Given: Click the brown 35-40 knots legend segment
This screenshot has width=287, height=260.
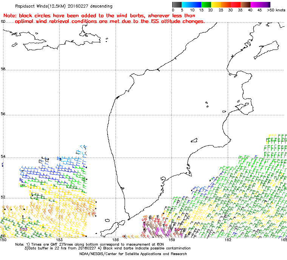Looking at the screenshot, I should (x=245, y=5).
